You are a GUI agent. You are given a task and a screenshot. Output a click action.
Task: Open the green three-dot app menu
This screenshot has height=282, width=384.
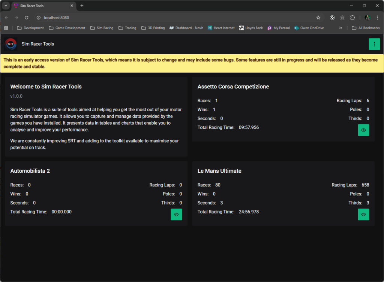point(374,44)
